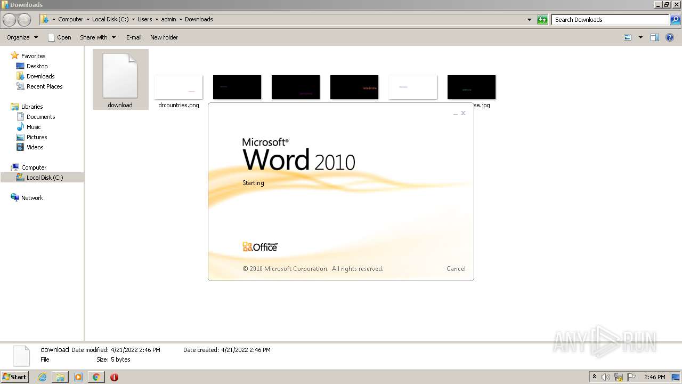Click Downloads in the address breadcrumb

pyautogui.click(x=199, y=19)
